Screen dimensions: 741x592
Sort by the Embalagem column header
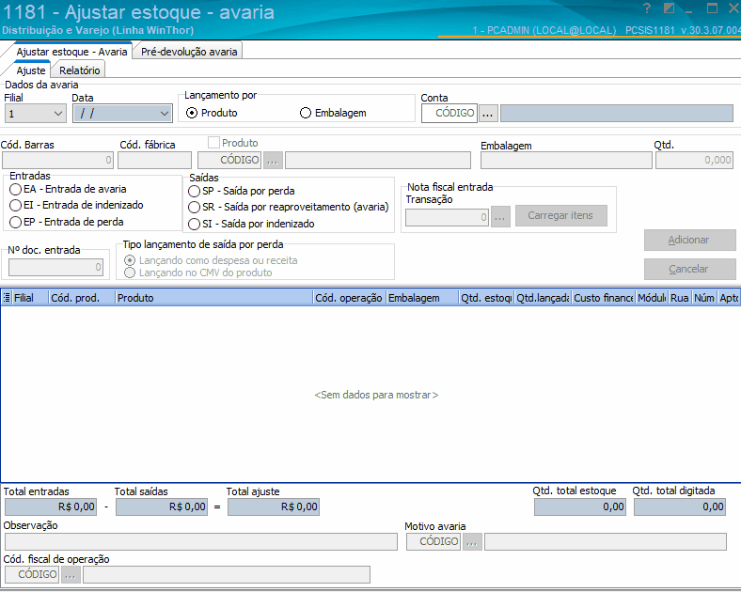pyautogui.click(x=422, y=298)
